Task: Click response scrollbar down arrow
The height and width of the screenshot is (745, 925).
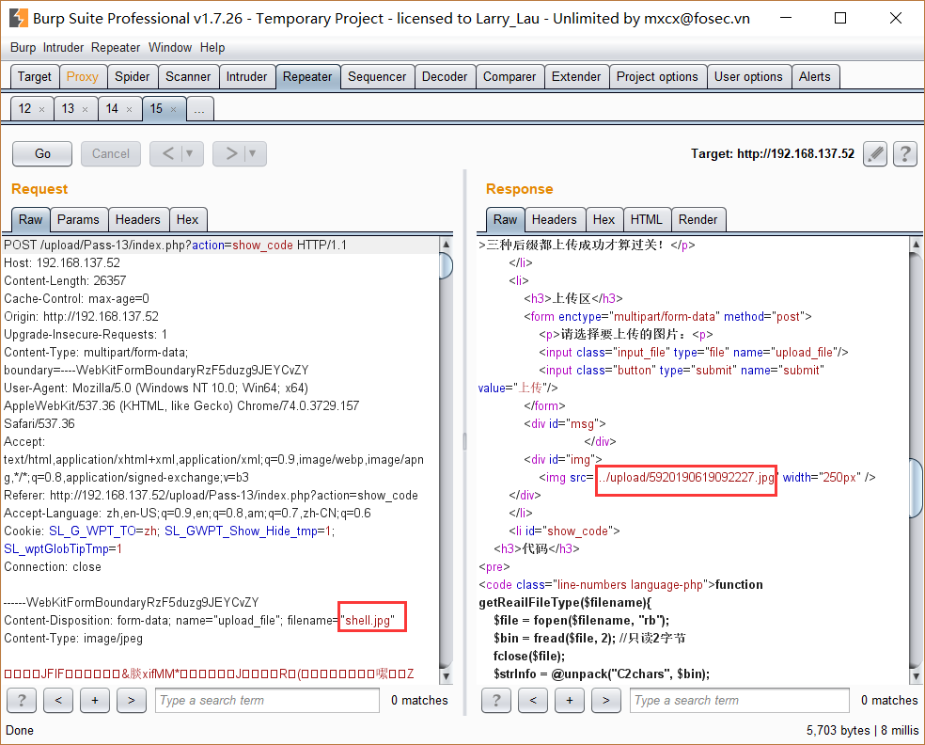Action: [x=916, y=676]
